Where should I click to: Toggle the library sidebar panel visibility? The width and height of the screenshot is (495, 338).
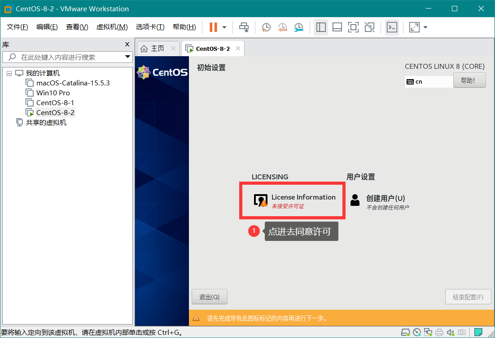[321, 27]
